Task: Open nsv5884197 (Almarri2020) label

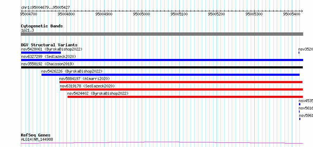Action: pos(84,79)
